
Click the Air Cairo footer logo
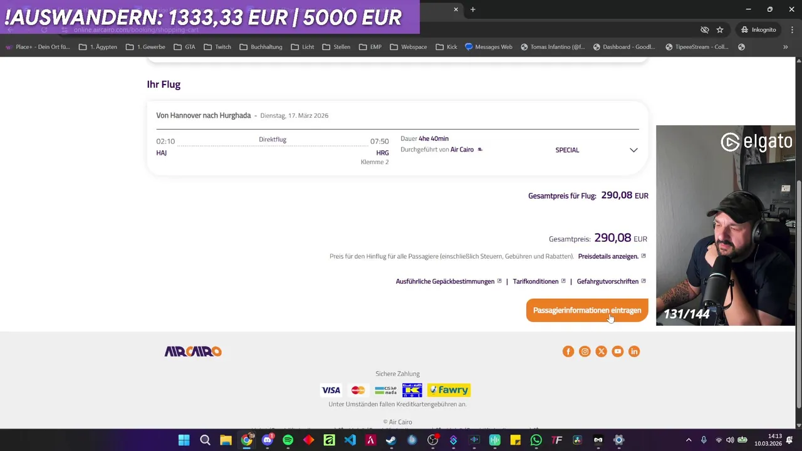pyautogui.click(x=193, y=351)
